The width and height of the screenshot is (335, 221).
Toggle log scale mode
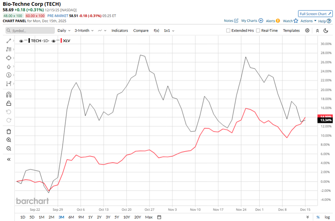coord(327,217)
